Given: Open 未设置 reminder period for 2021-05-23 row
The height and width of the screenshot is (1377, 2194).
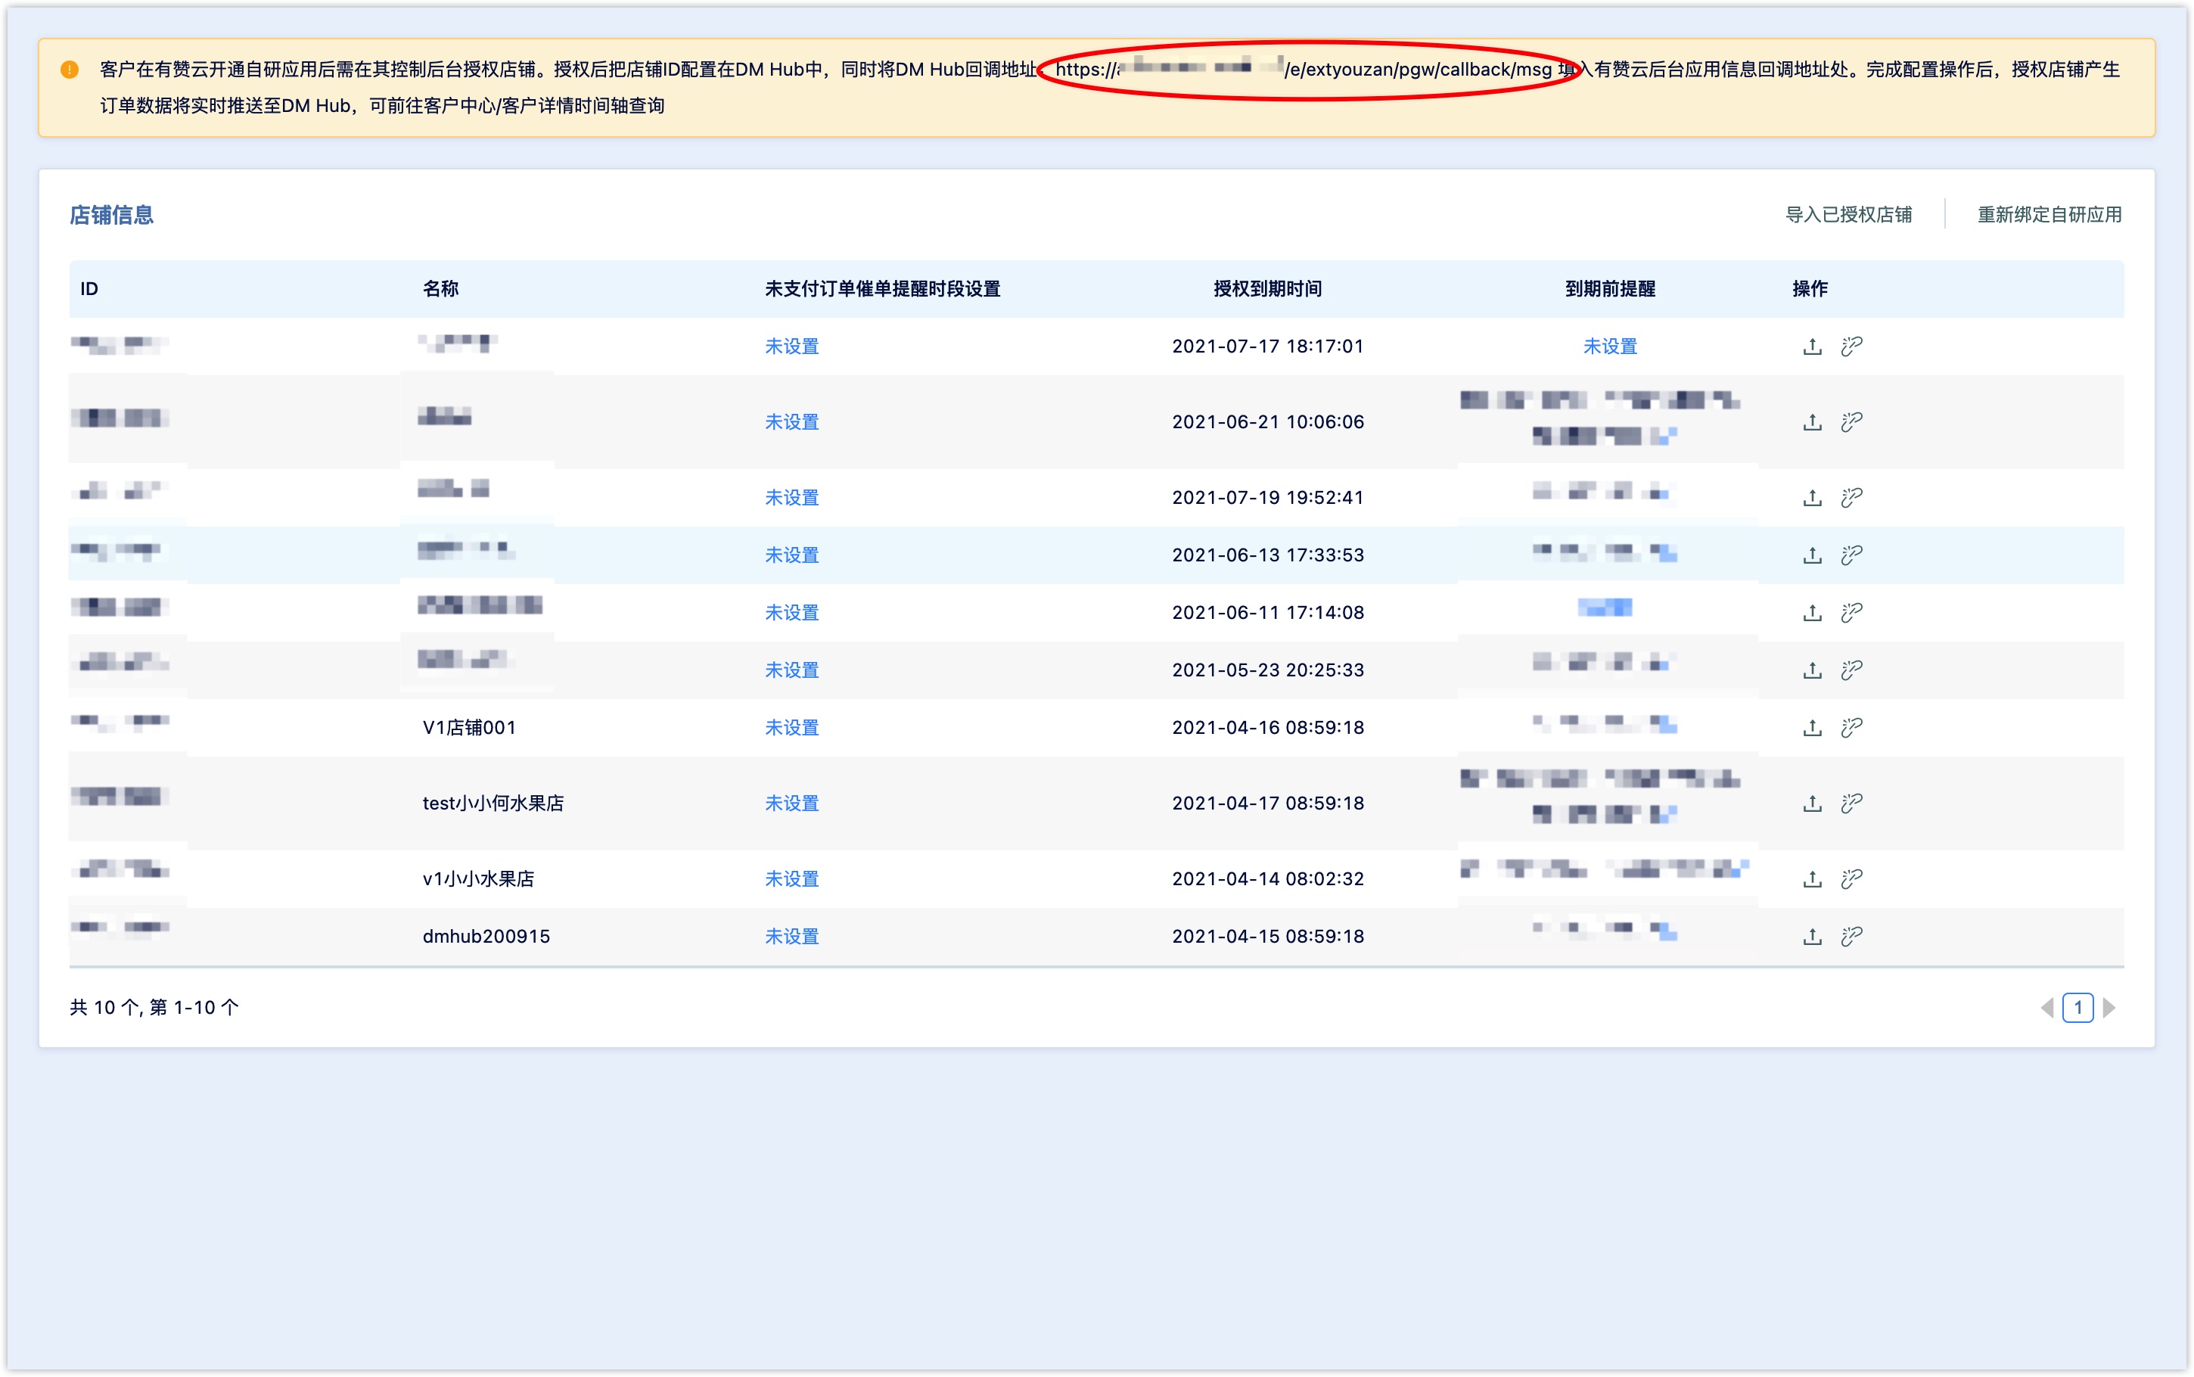Looking at the screenshot, I should tap(791, 670).
